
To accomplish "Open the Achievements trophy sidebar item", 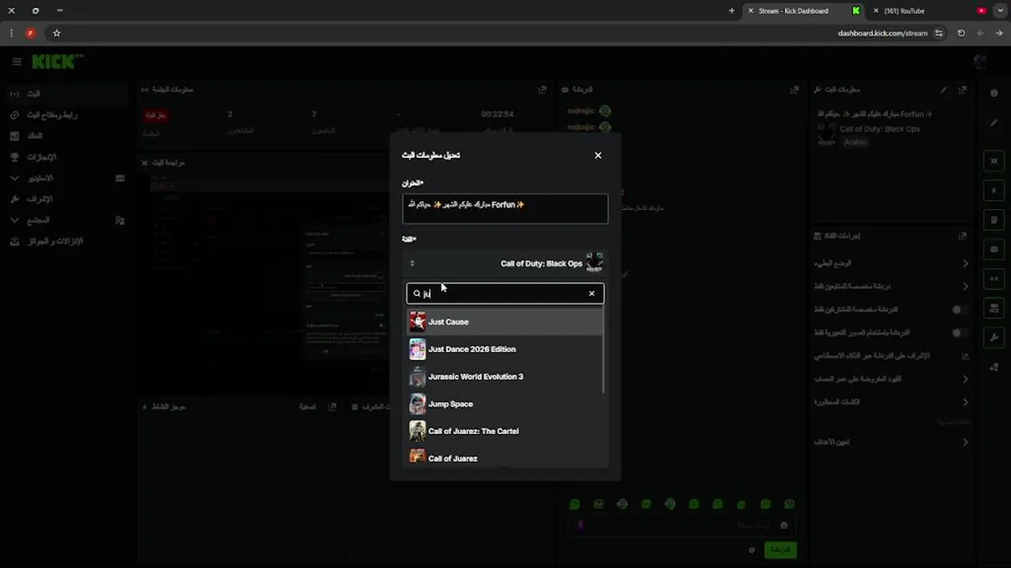I will click(65, 157).
